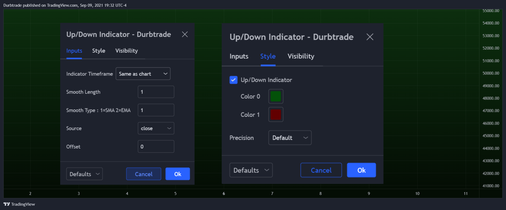This screenshot has height=210, width=506.
Task: Expand Indicator Timeframe dropdown
Action: click(x=143, y=74)
